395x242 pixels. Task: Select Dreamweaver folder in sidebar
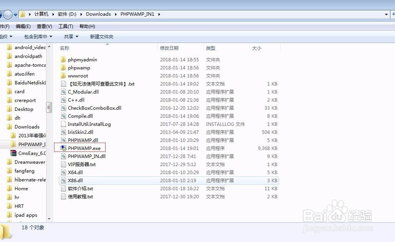coord(26,162)
